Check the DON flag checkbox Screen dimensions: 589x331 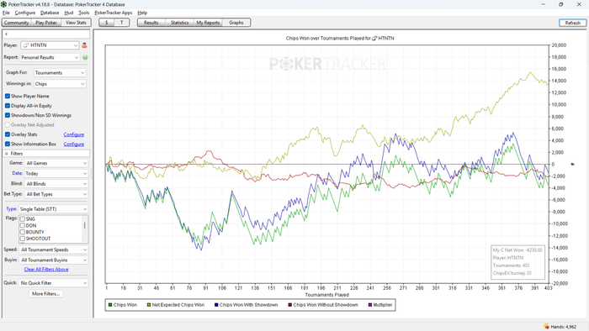coord(23,226)
